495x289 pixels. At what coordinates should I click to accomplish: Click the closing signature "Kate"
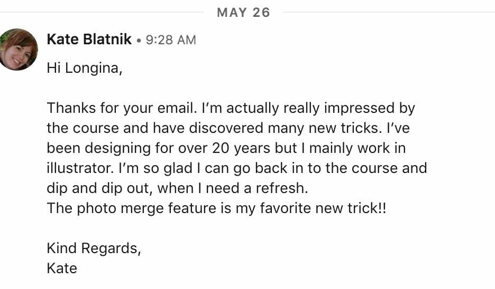[62, 268]
